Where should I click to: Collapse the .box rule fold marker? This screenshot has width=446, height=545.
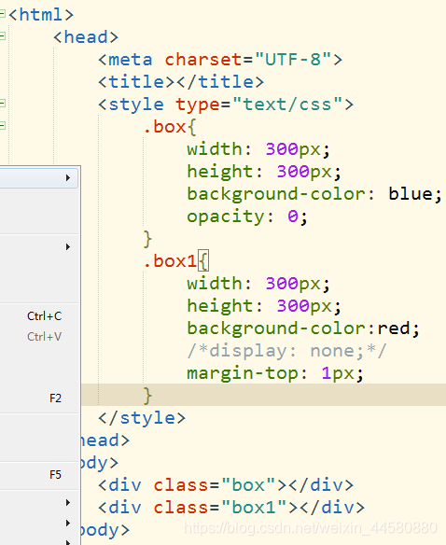(x=3, y=125)
